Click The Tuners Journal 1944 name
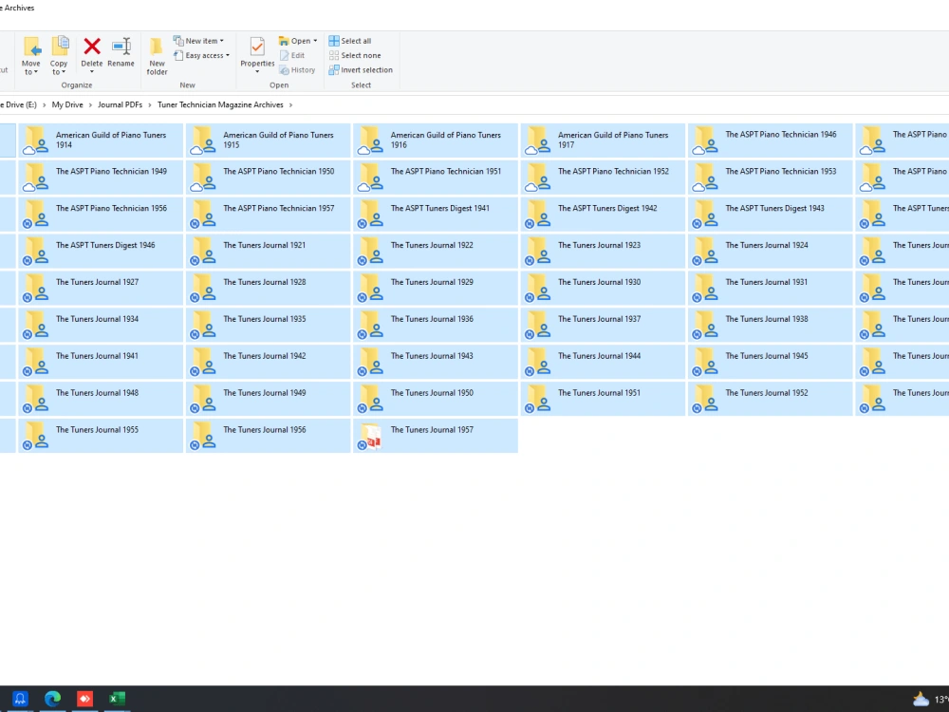Image resolution: width=949 pixels, height=712 pixels. [599, 356]
